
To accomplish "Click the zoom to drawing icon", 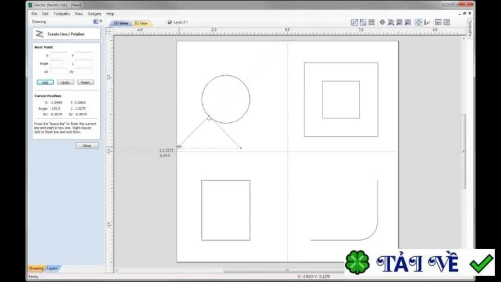I will pyautogui.click(x=400, y=22).
